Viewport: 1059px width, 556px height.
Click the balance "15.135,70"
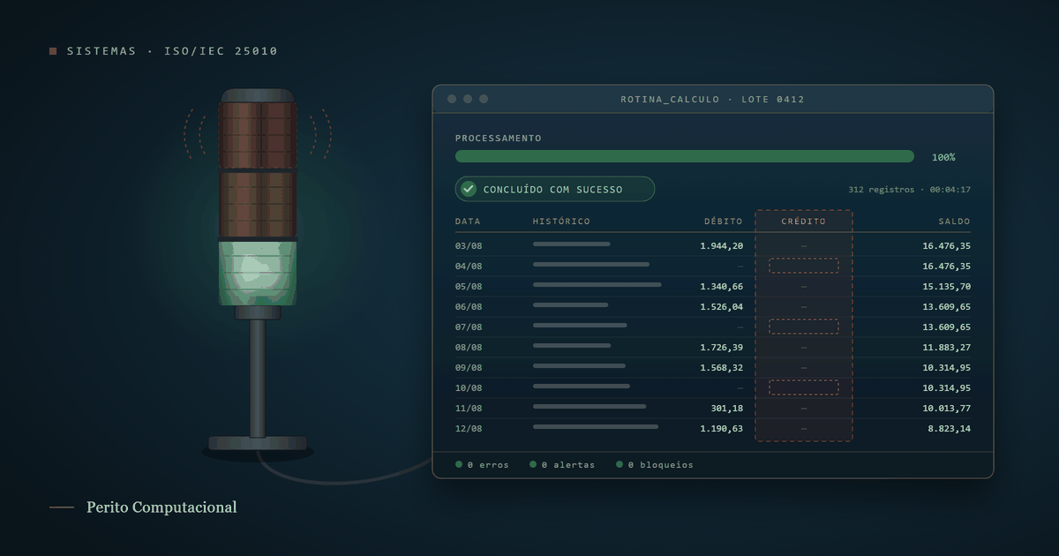[947, 287]
